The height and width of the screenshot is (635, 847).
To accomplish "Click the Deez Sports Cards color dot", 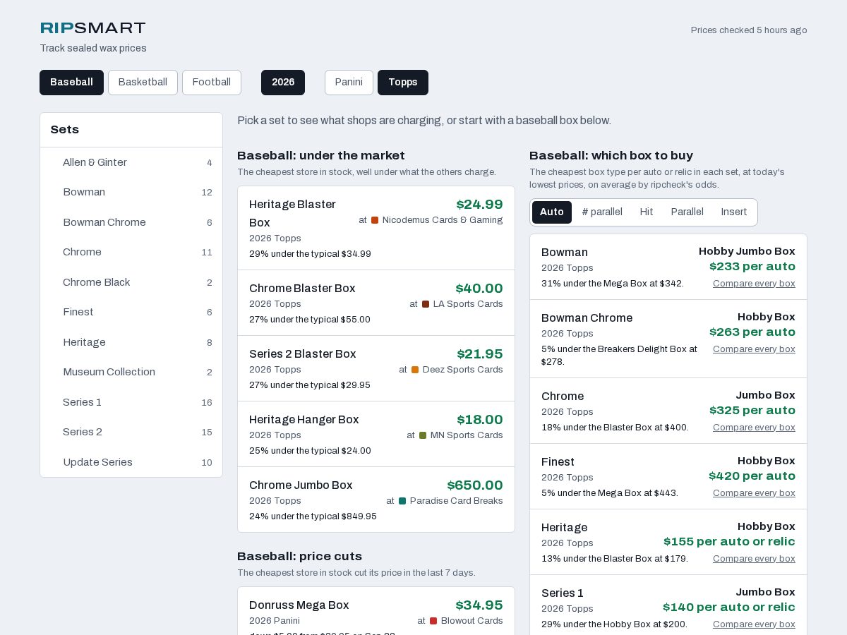I will (x=415, y=370).
